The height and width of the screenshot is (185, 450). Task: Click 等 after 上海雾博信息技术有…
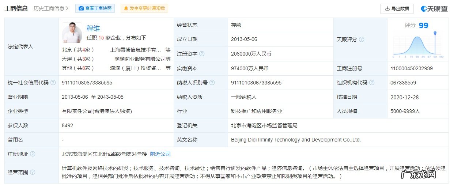168,50
